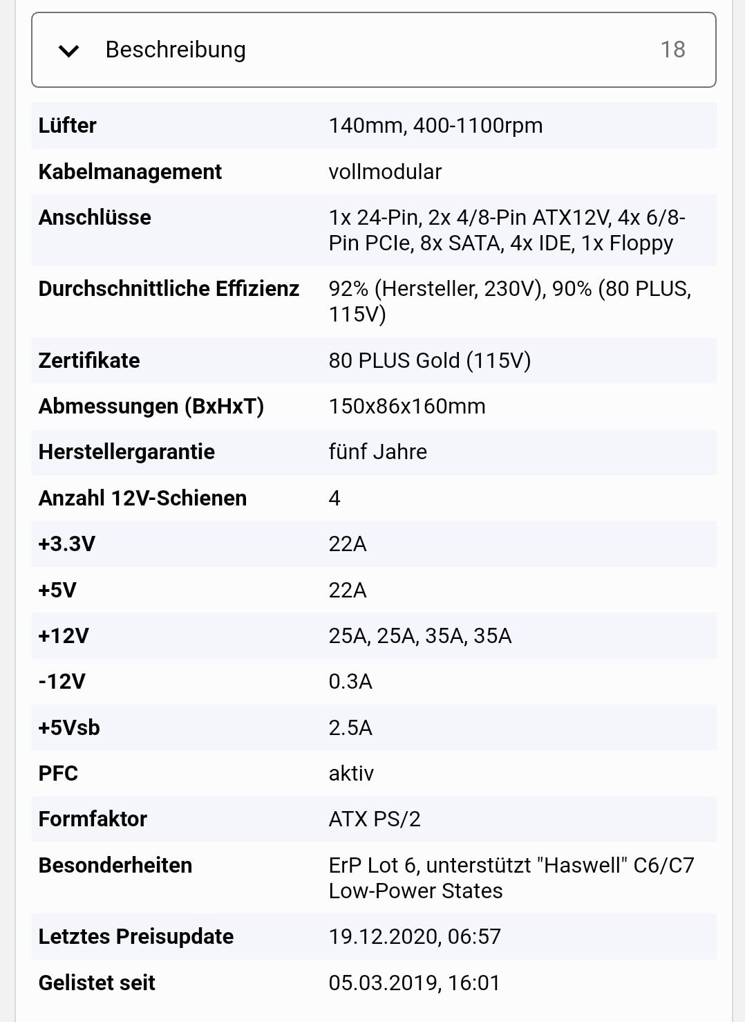
Task: Click the 25A, 25A, 35A, 35A value
Action: (420, 635)
